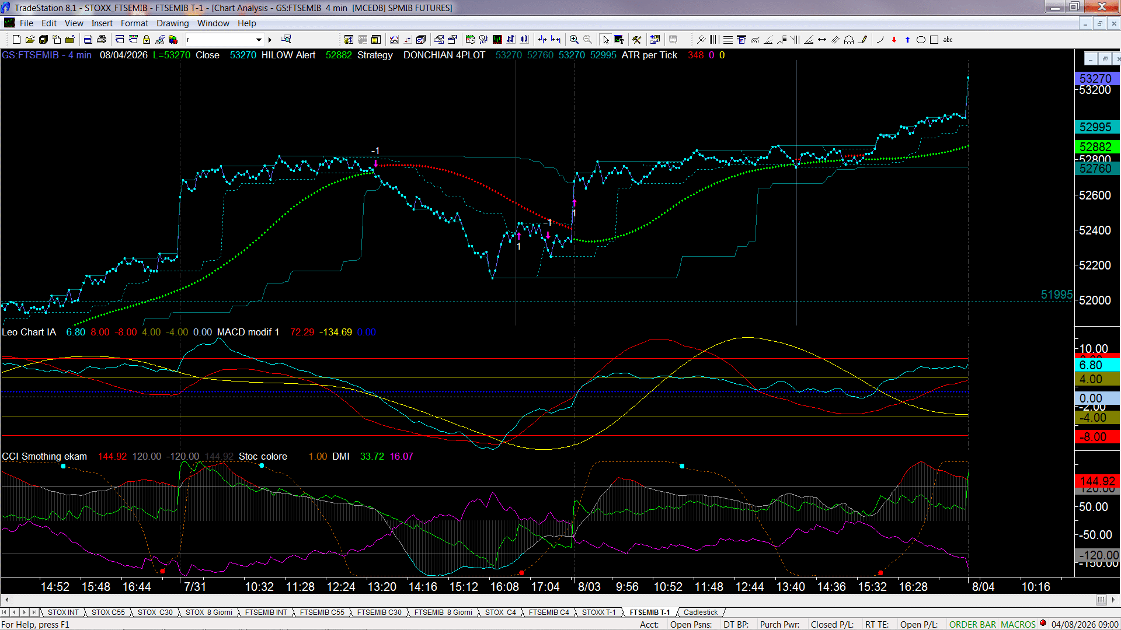This screenshot has width=1121, height=630.
Task: Select the pencil trendline drawing tool
Action: tap(862, 40)
